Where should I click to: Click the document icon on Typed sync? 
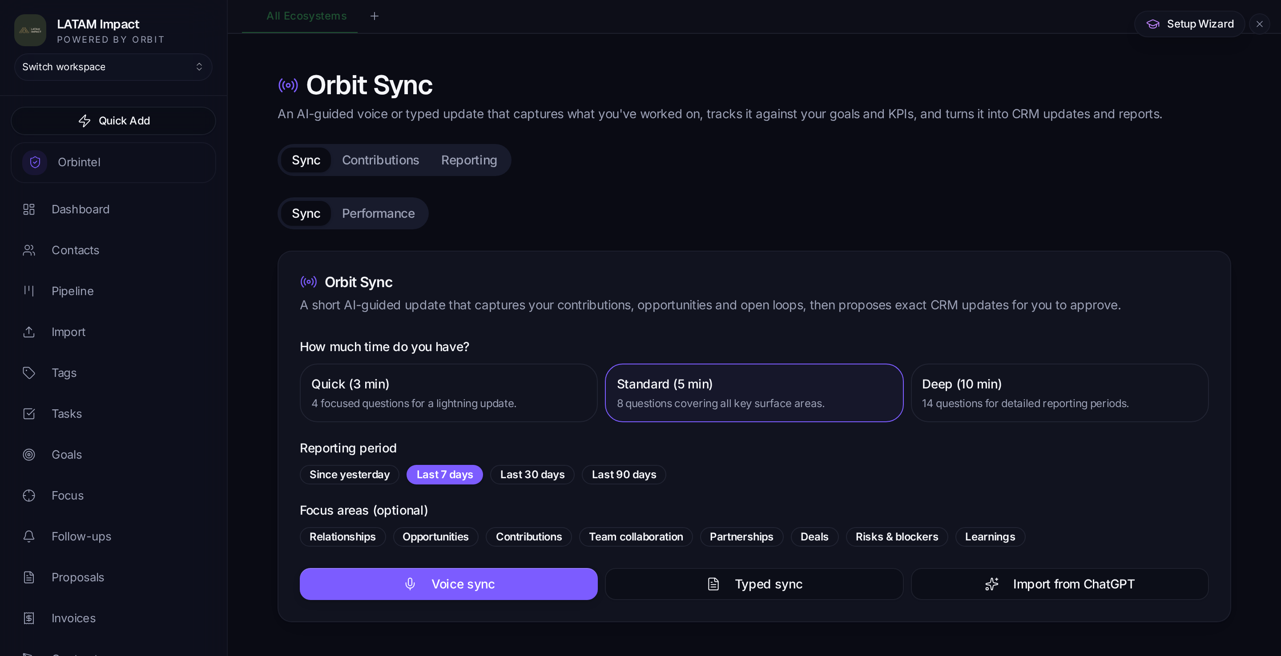[x=713, y=584]
